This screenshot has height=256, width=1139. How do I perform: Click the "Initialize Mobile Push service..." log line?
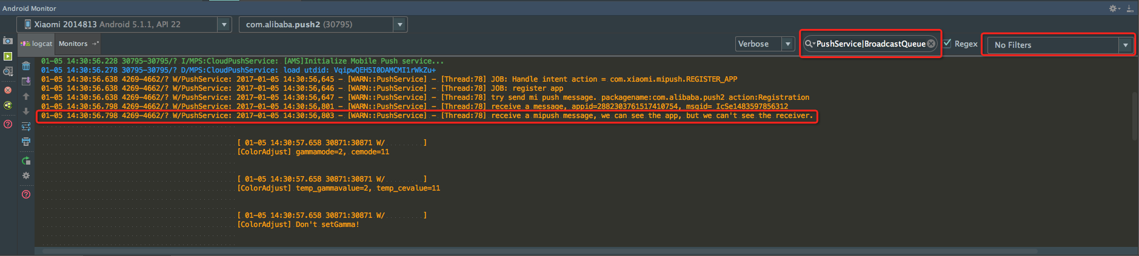(242, 61)
